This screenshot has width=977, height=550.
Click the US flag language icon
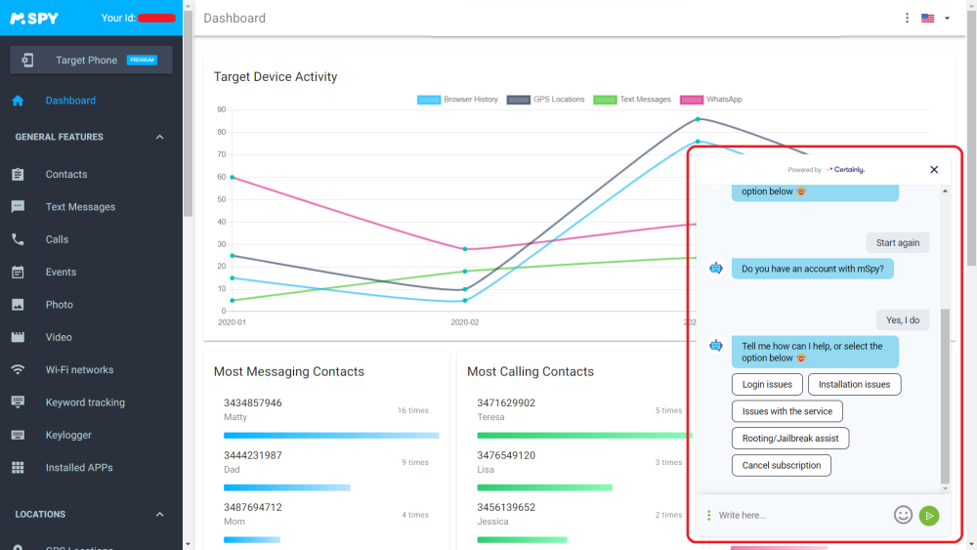tap(928, 18)
